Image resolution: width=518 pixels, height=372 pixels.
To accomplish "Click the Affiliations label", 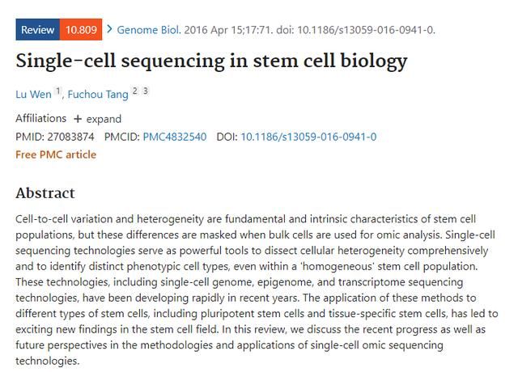I will point(41,118).
